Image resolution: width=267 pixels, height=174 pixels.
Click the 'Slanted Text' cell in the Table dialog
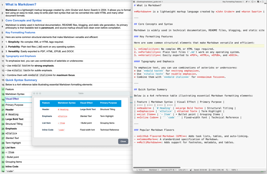point(86,116)
